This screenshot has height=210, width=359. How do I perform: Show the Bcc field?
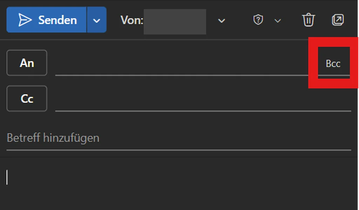click(x=333, y=64)
